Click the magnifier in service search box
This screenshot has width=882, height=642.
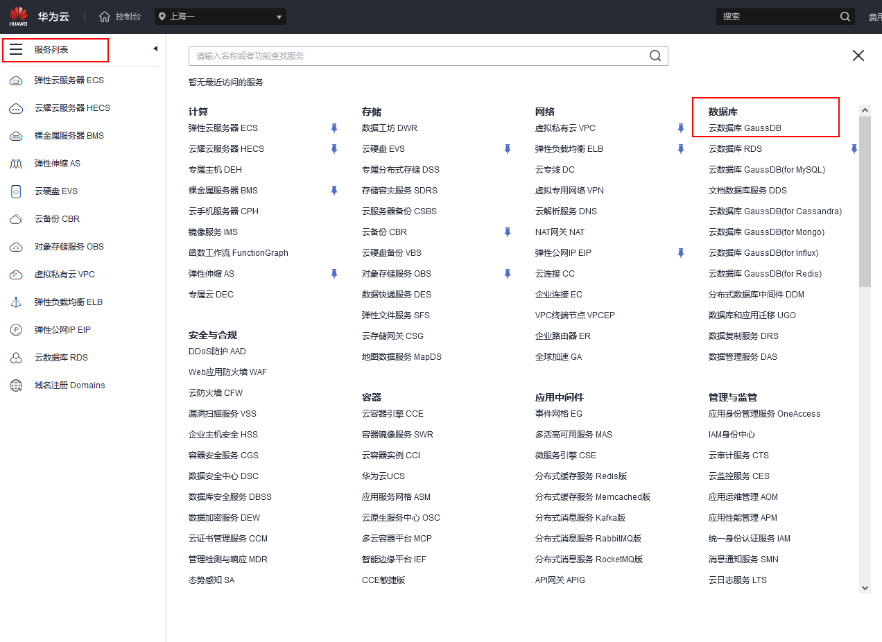point(655,56)
